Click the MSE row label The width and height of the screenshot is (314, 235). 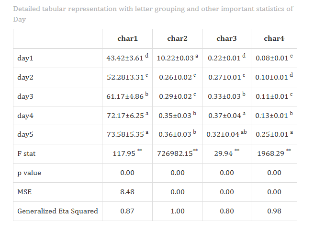(24, 192)
